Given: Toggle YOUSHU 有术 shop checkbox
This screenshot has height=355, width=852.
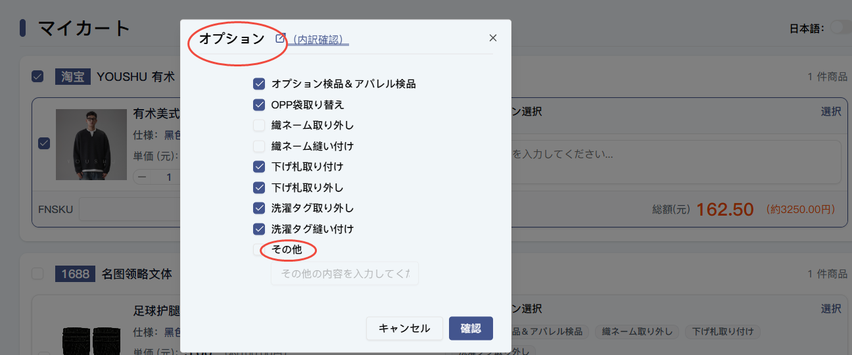Looking at the screenshot, I should pos(38,77).
